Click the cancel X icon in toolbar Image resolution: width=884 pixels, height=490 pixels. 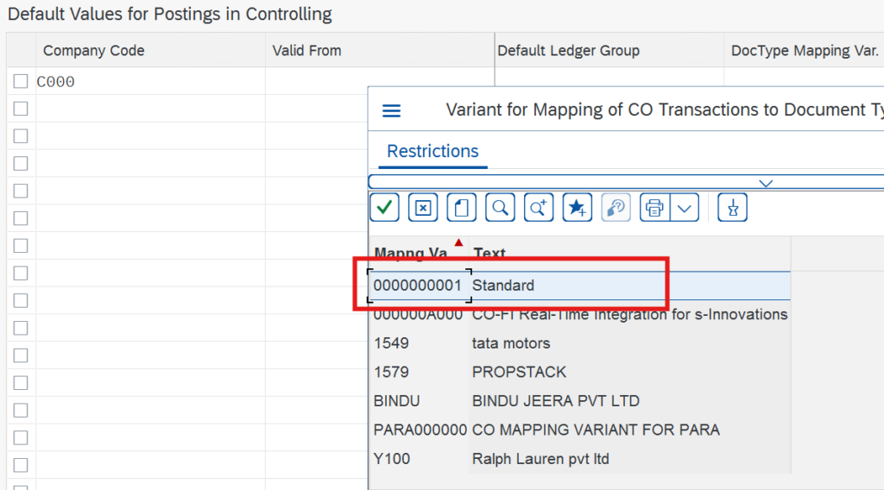[x=423, y=207]
